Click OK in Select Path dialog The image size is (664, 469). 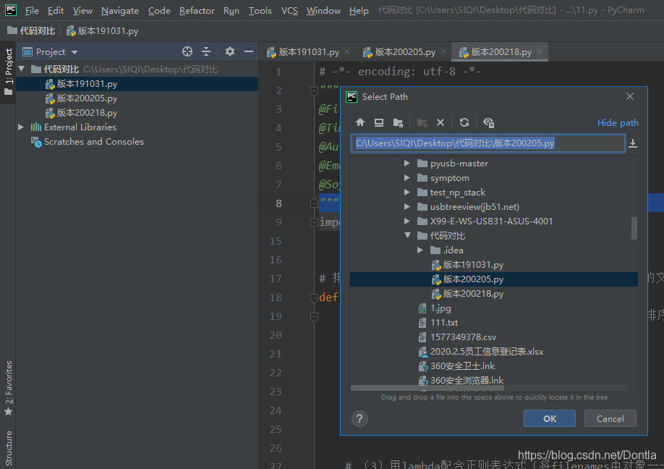tap(550, 418)
